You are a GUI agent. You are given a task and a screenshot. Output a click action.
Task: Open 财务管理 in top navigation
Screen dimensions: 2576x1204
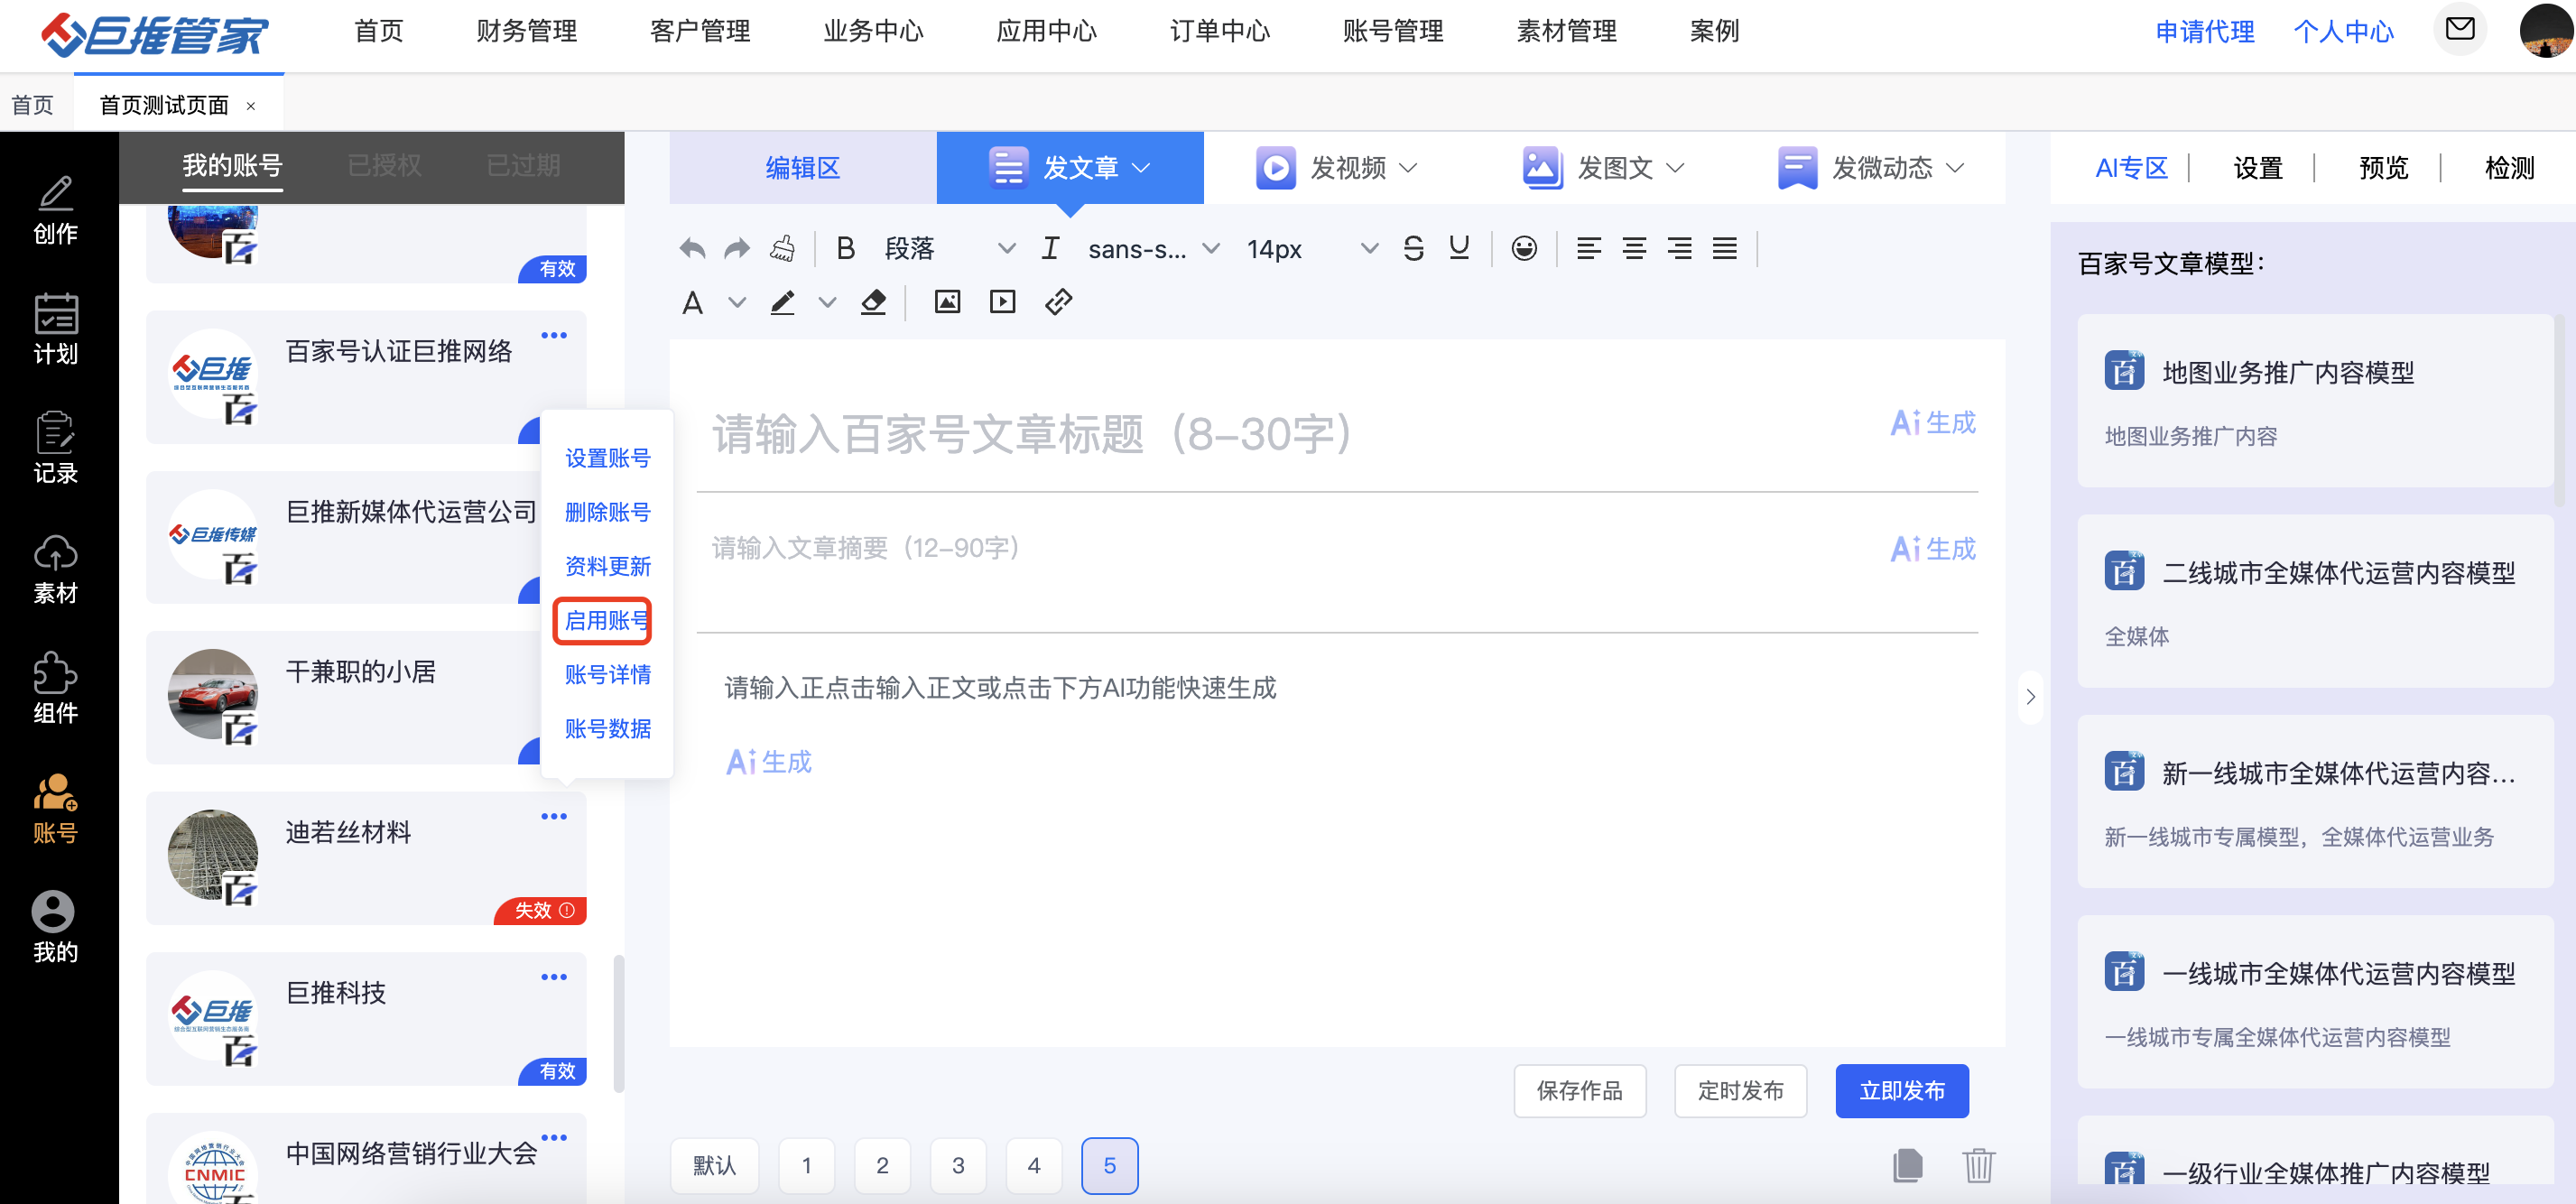point(527,31)
